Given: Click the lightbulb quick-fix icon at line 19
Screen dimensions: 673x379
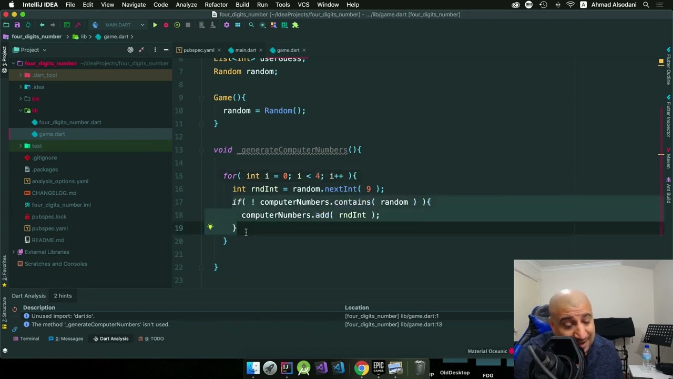Looking at the screenshot, I should pyautogui.click(x=210, y=227).
